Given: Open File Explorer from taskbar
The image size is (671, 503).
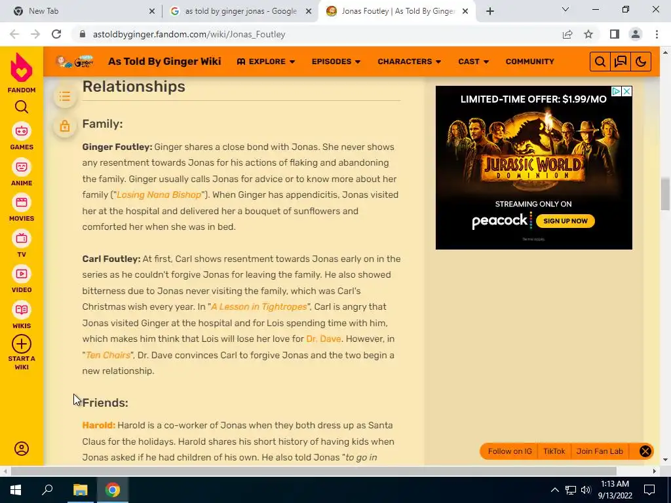Looking at the screenshot, I should [80, 490].
